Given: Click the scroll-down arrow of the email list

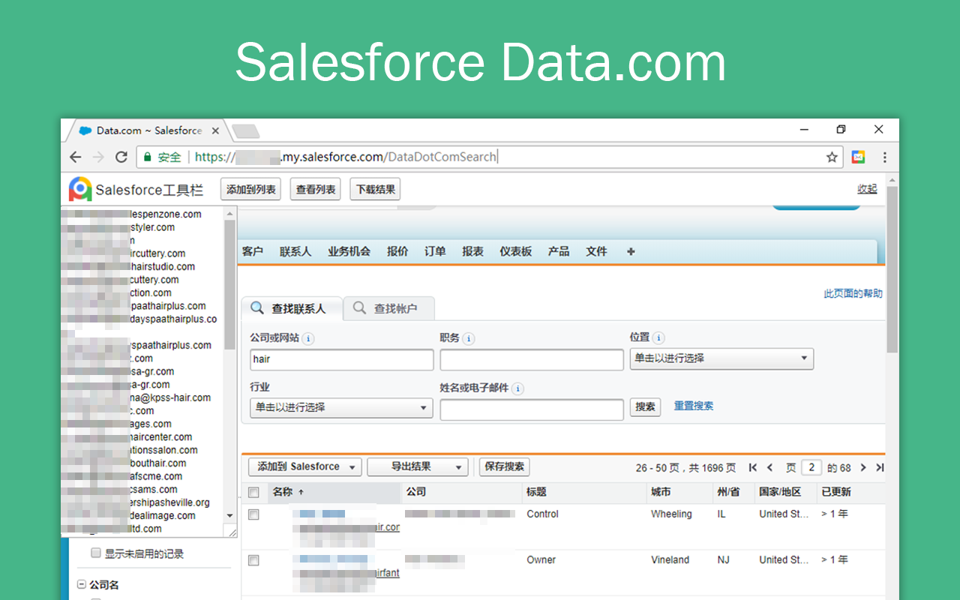Looking at the screenshot, I should (230, 515).
